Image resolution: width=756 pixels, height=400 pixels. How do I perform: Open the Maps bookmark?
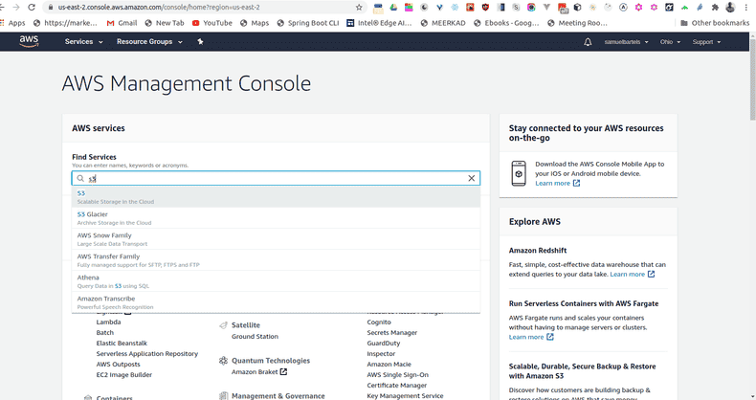click(255, 23)
